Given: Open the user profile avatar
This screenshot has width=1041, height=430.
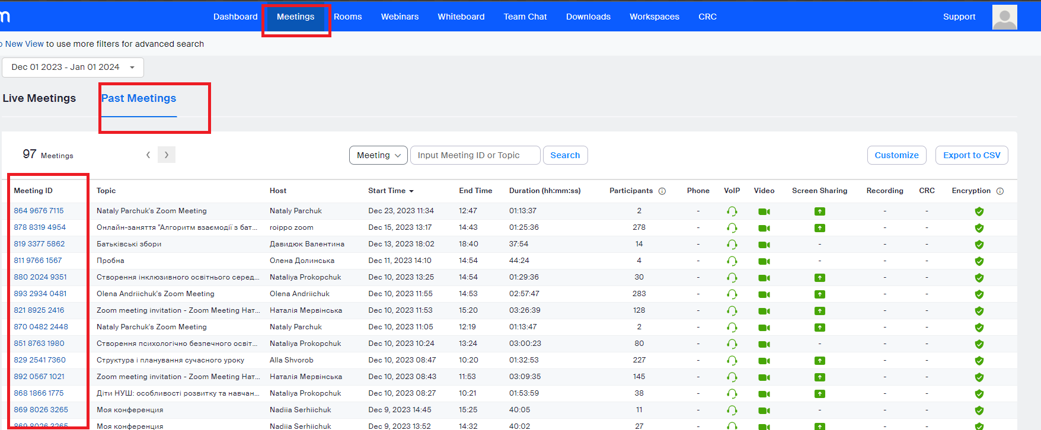Looking at the screenshot, I should pos(1004,17).
